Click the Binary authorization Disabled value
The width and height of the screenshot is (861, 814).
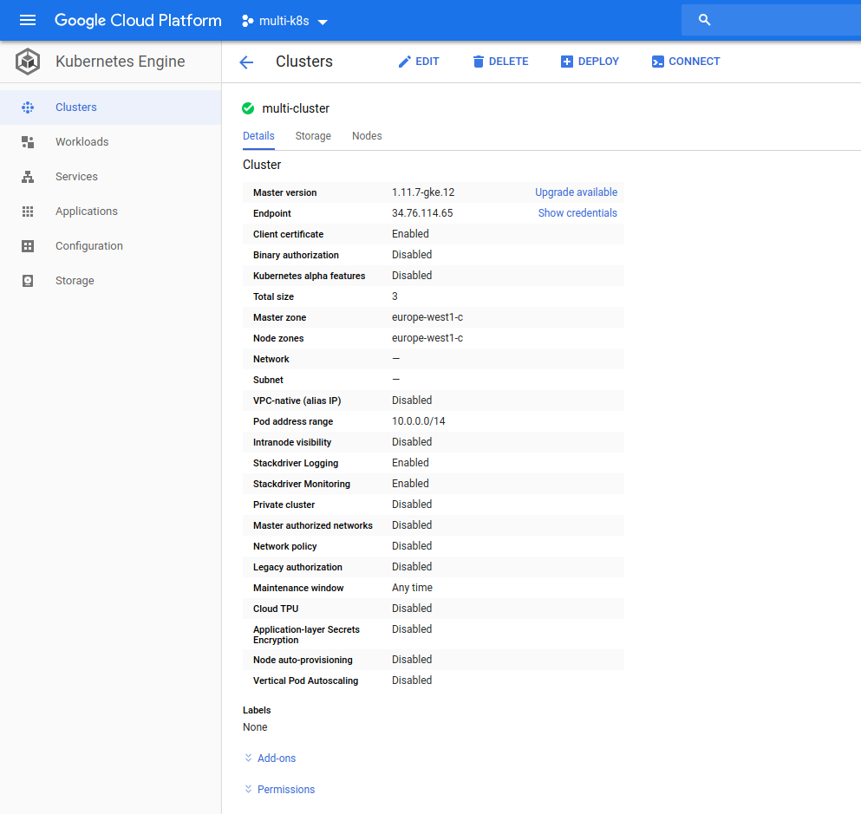[x=412, y=255]
